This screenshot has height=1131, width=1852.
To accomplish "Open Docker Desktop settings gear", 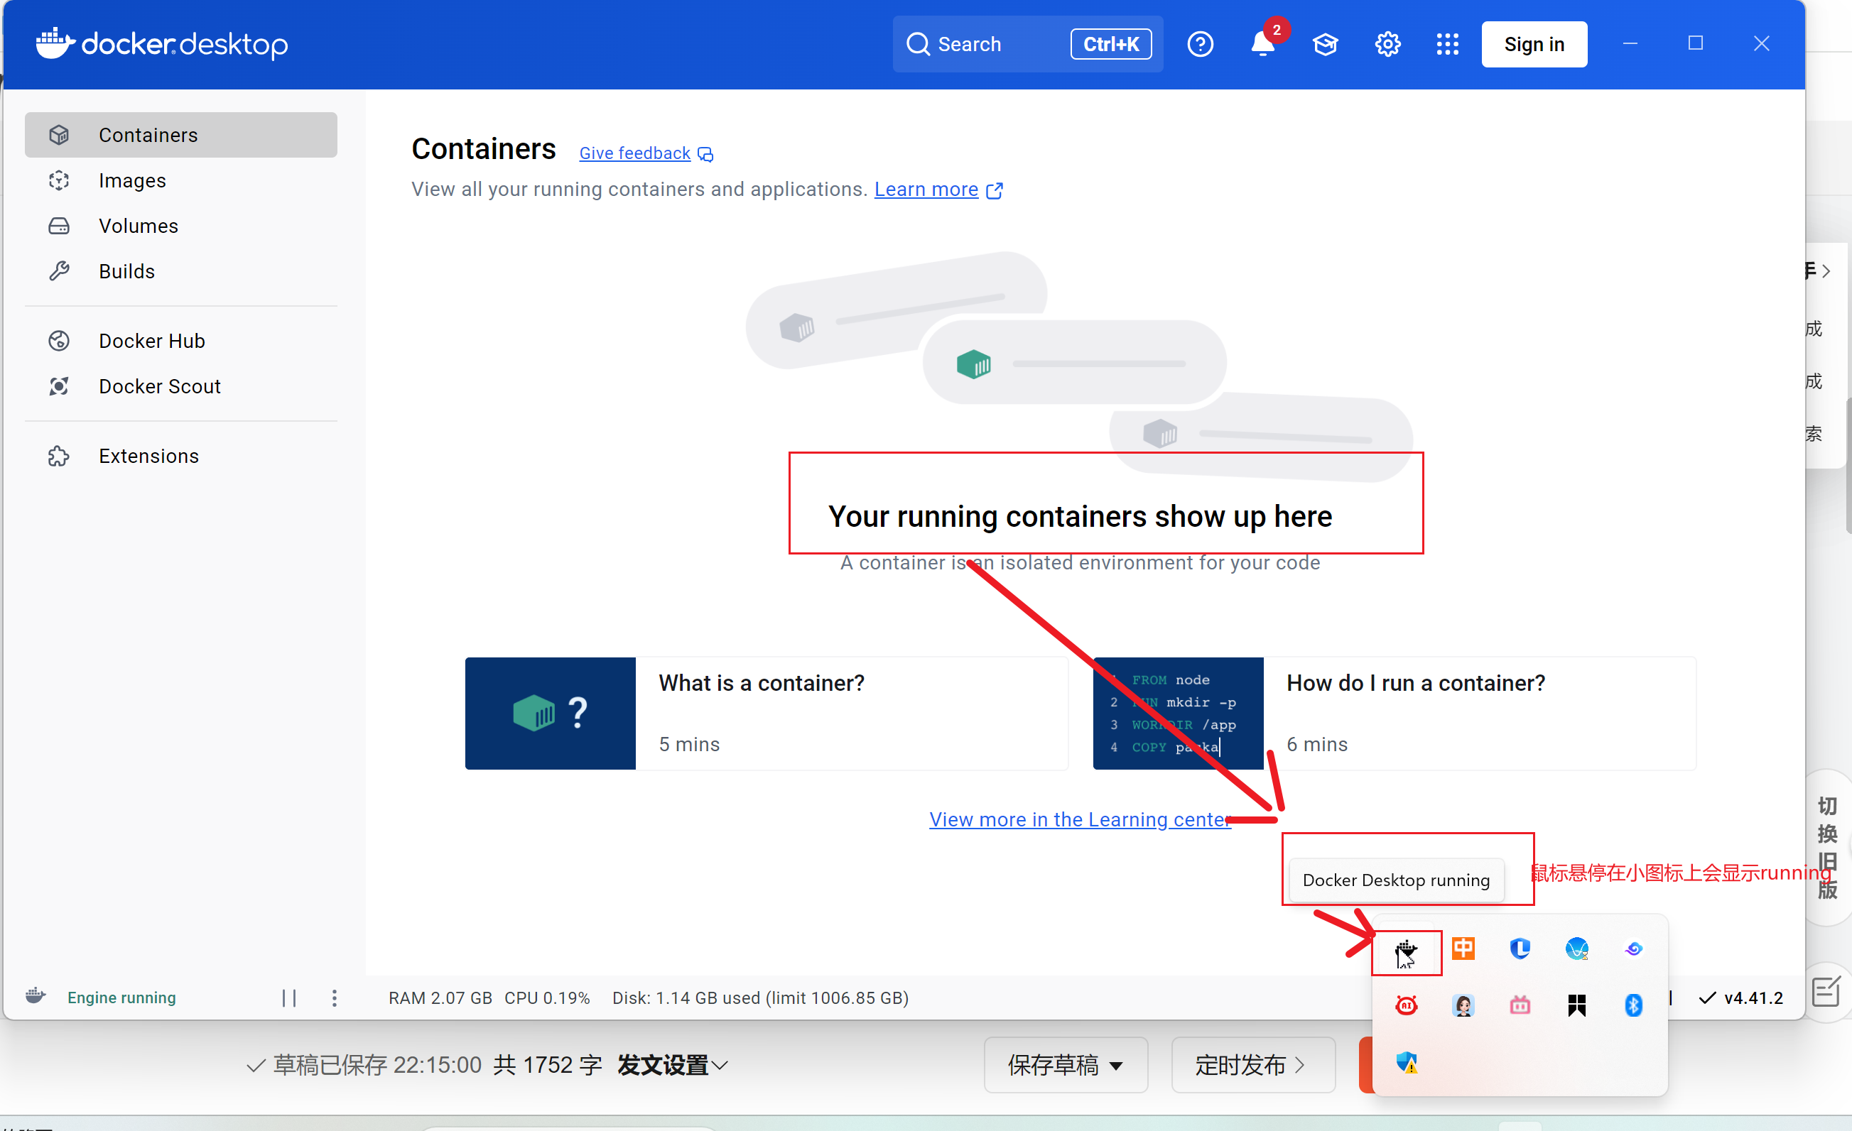I will (1387, 44).
